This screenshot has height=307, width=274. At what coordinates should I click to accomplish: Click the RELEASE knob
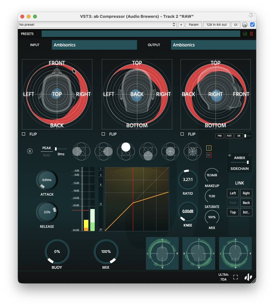point(47,212)
